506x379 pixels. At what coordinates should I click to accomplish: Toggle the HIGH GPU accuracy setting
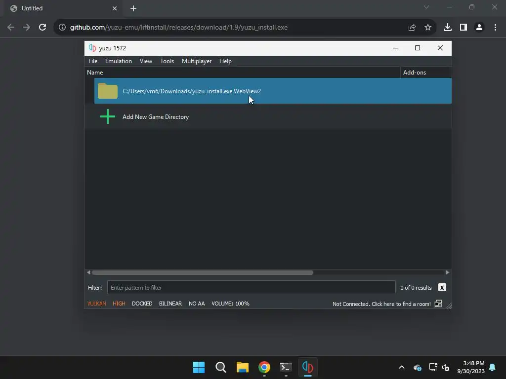tap(119, 303)
